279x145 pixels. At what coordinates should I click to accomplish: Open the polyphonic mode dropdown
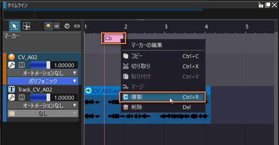point(43,81)
